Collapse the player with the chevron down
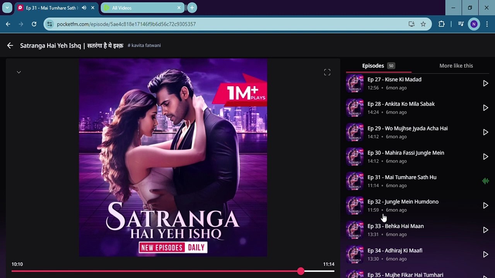This screenshot has height=278, width=495. [19, 72]
